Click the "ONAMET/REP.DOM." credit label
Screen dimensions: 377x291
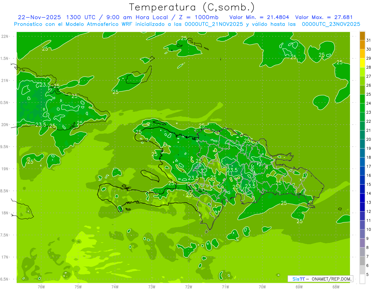tap(332, 279)
